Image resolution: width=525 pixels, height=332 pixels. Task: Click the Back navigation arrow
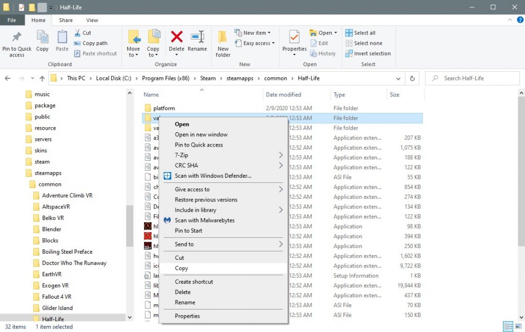[x=7, y=78]
